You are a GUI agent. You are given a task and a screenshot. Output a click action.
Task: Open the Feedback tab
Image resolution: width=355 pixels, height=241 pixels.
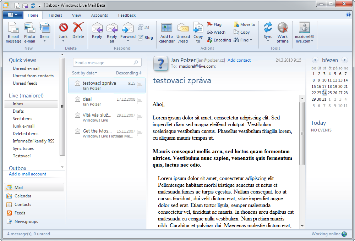point(127,15)
